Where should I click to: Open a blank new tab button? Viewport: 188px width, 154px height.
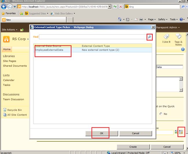[70, 20]
